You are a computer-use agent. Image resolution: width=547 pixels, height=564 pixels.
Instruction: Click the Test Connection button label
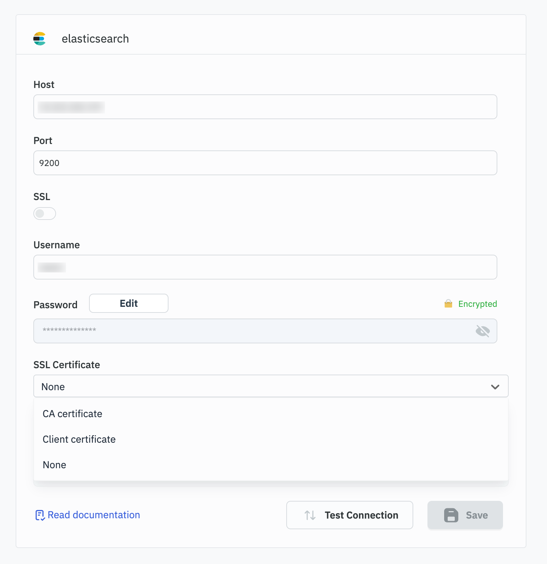click(x=361, y=515)
